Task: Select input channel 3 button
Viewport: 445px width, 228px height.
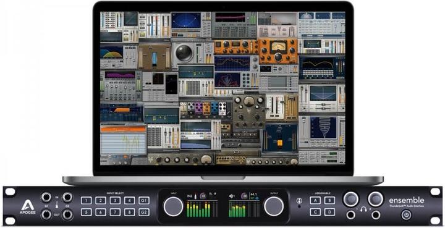Action: [115, 201]
